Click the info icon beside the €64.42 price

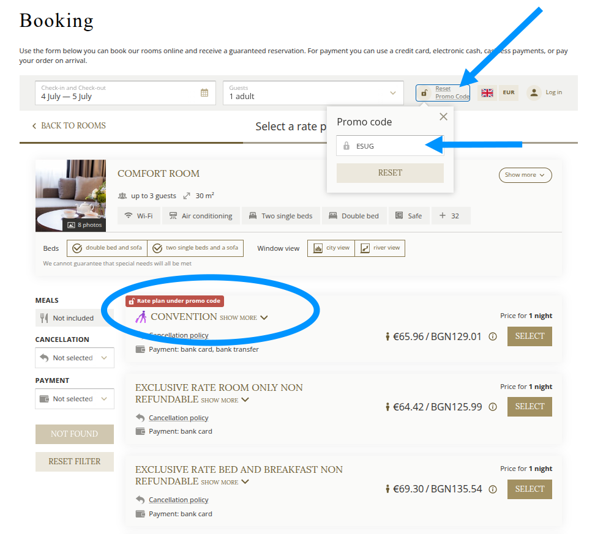pos(493,407)
